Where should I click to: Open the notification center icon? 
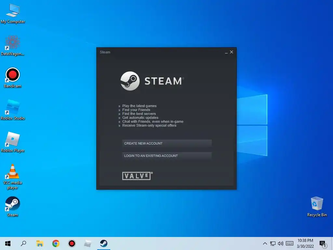(x=323, y=243)
